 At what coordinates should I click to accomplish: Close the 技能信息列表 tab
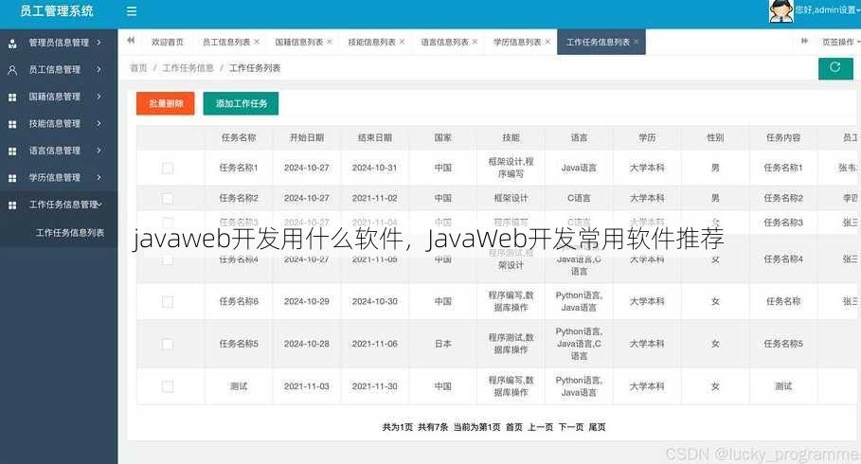(x=402, y=42)
